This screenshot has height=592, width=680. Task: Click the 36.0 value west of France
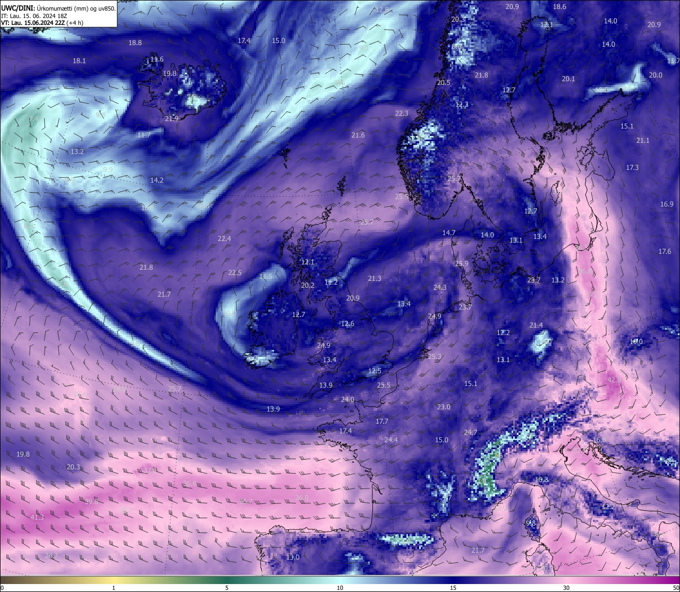click(302, 497)
